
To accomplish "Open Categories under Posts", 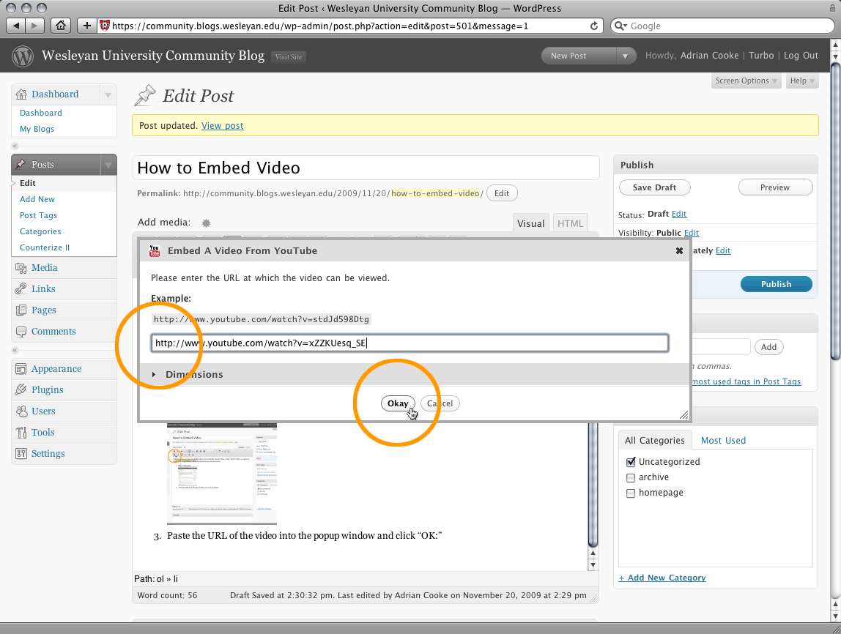I will 40,231.
